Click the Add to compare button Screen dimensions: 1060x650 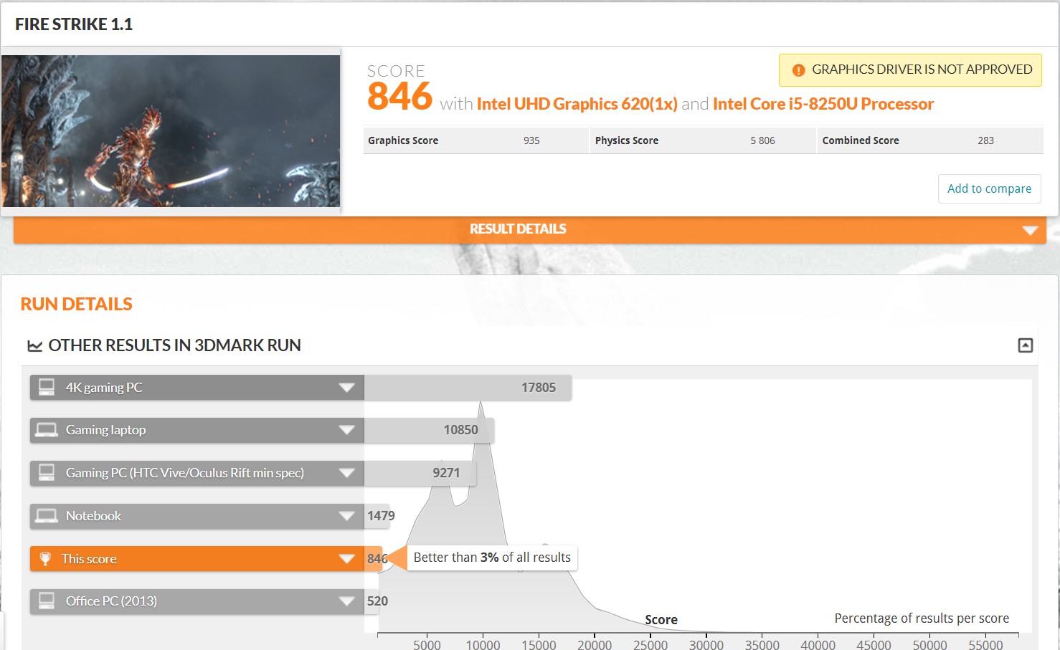(x=989, y=188)
